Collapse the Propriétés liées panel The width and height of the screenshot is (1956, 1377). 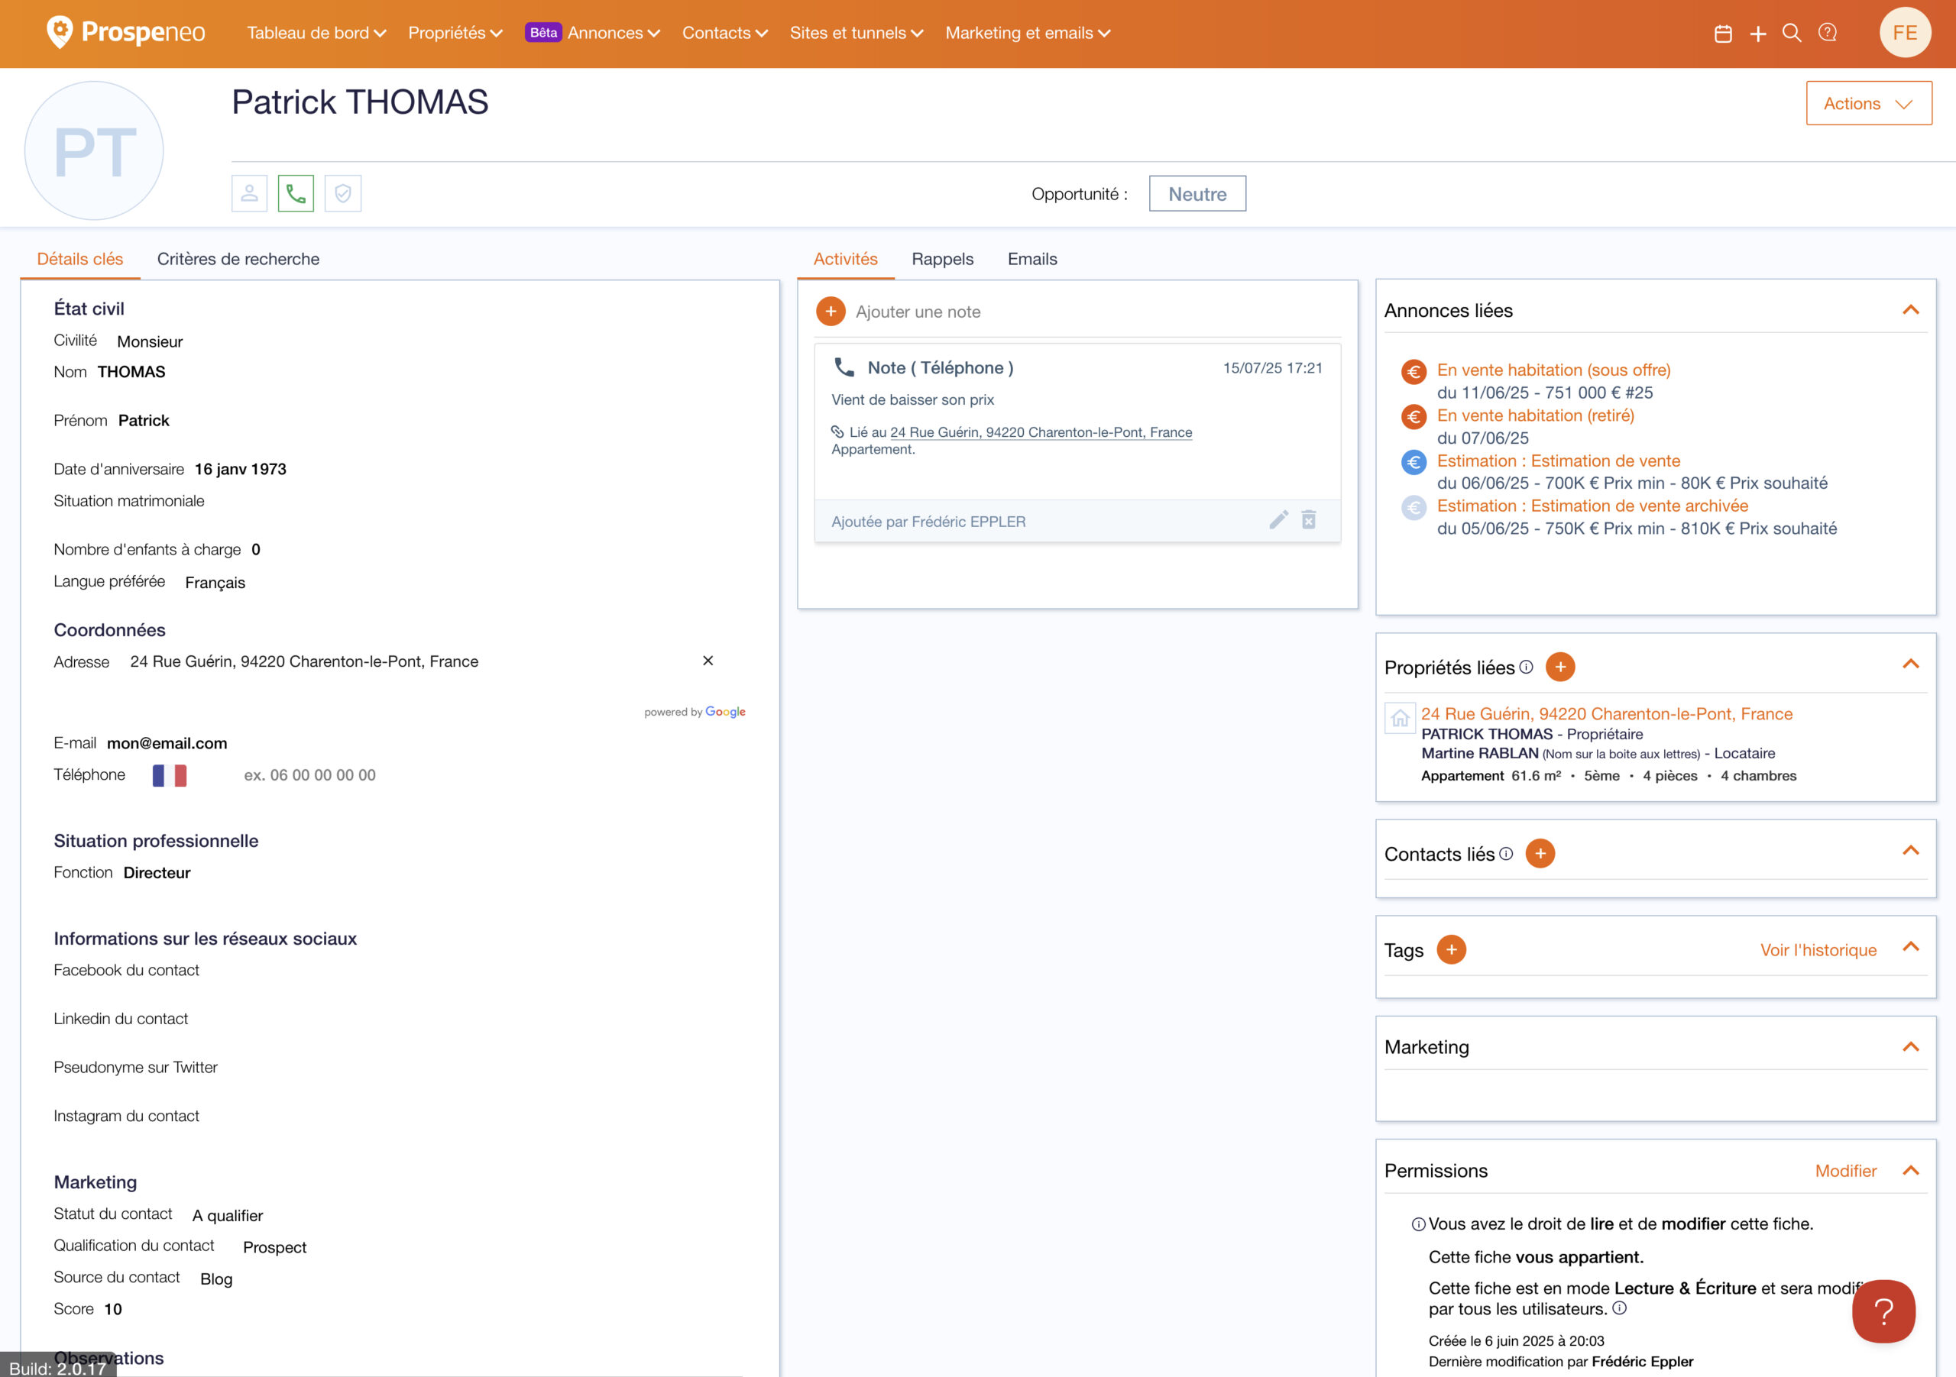click(x=1911, y=664)
